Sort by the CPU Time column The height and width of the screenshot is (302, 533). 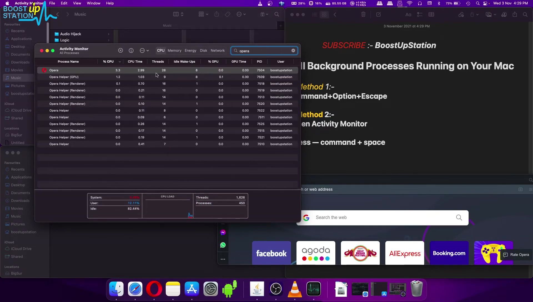[x=135, y=62]
